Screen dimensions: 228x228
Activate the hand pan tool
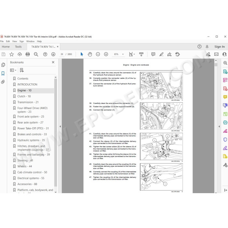[x=90, y=54]
